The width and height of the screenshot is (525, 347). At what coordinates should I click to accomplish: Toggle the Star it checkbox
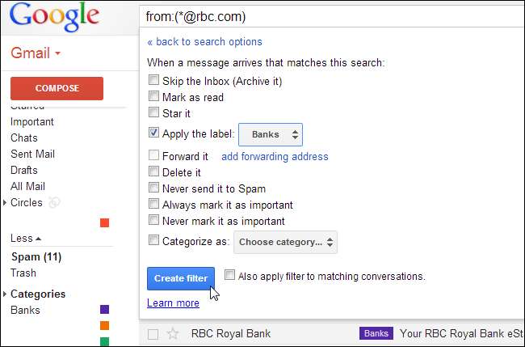pyautogui.click(x=153, y=112)
